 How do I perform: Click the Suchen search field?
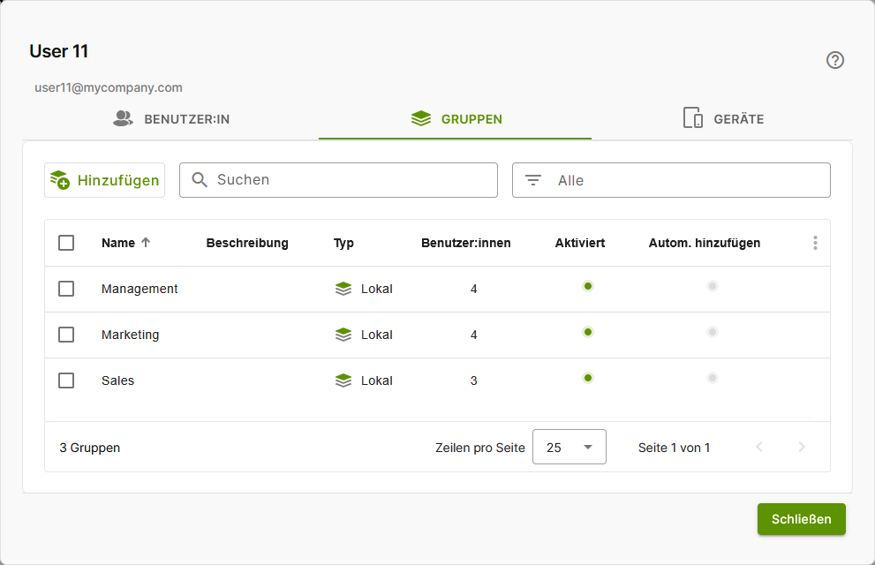pos(338,180)
